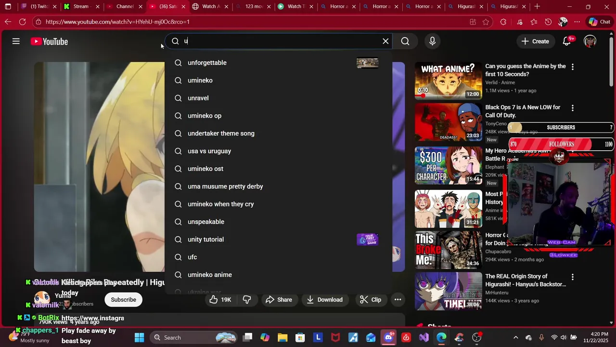Go to the YouTube home logo
The width and height of the screenshot is (616, 347).
pos(49,41)
